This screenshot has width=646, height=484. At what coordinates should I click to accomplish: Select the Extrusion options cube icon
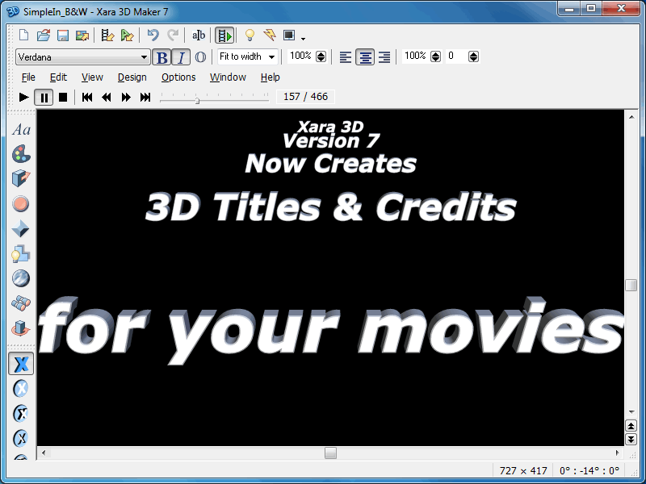click(x=21, y=178)
